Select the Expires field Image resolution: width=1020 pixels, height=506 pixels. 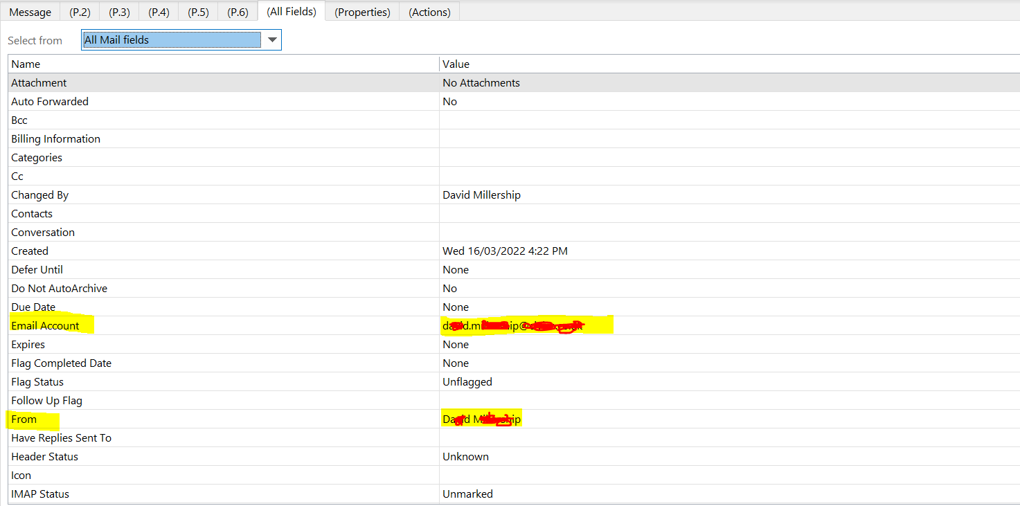[x=28, y=344]
